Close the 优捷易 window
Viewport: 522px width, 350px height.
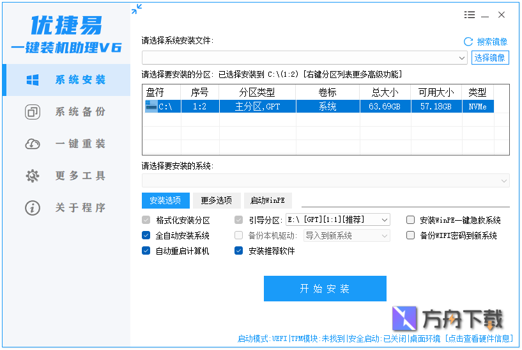click(502, 15)
